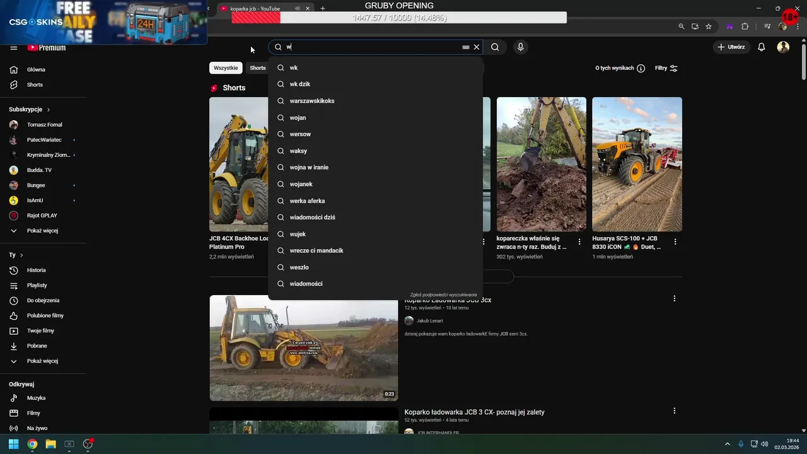Open Shorts in the sidebar
This screenshot has height=454, width=807.
pyautogui.click(x=42, y=84)
